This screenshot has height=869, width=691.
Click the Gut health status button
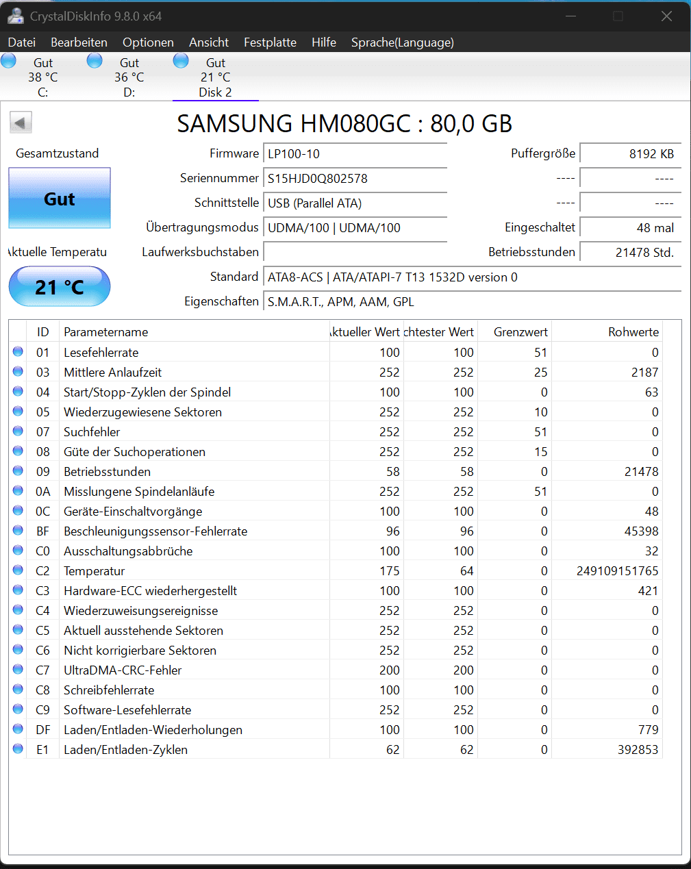click(59, 198)
